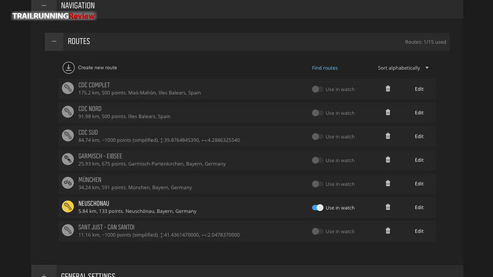Click the Create new route label

pyautogui.click(x=97, y=68)
